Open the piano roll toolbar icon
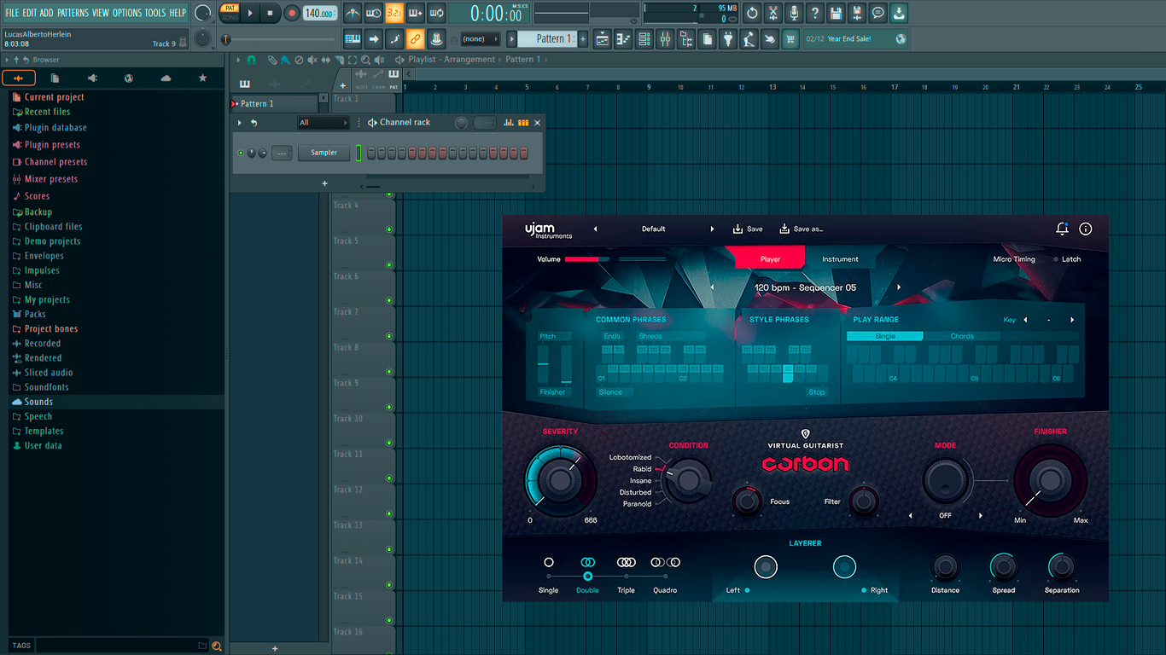 coord(623,38)
